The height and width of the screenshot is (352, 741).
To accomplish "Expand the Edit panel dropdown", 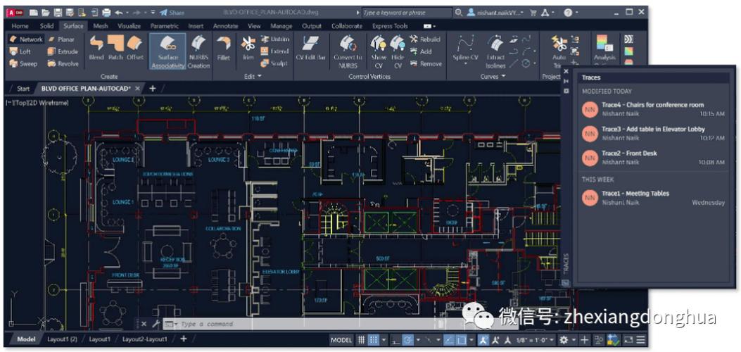I will click(253, 76).
